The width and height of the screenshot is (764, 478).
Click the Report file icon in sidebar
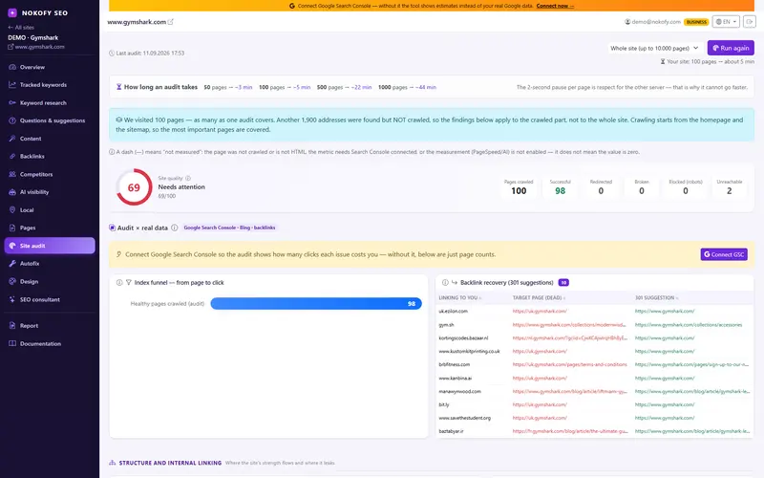(12, 325)
